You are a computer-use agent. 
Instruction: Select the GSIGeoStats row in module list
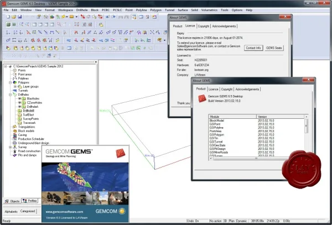[x=256, y=145]
